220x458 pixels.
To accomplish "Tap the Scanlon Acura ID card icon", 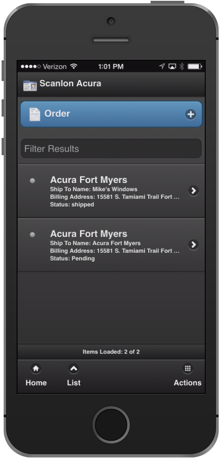I will coord(30,86).
